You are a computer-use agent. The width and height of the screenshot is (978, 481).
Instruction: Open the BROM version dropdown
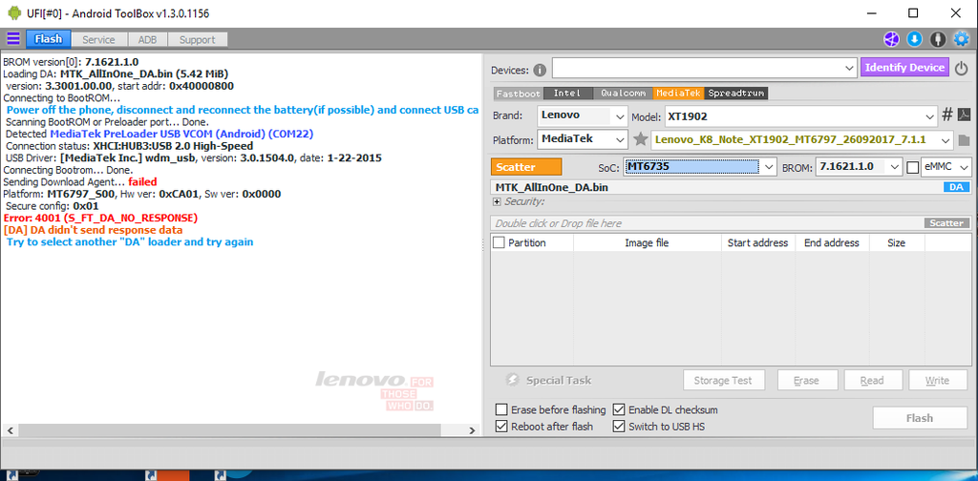point(896,167)
